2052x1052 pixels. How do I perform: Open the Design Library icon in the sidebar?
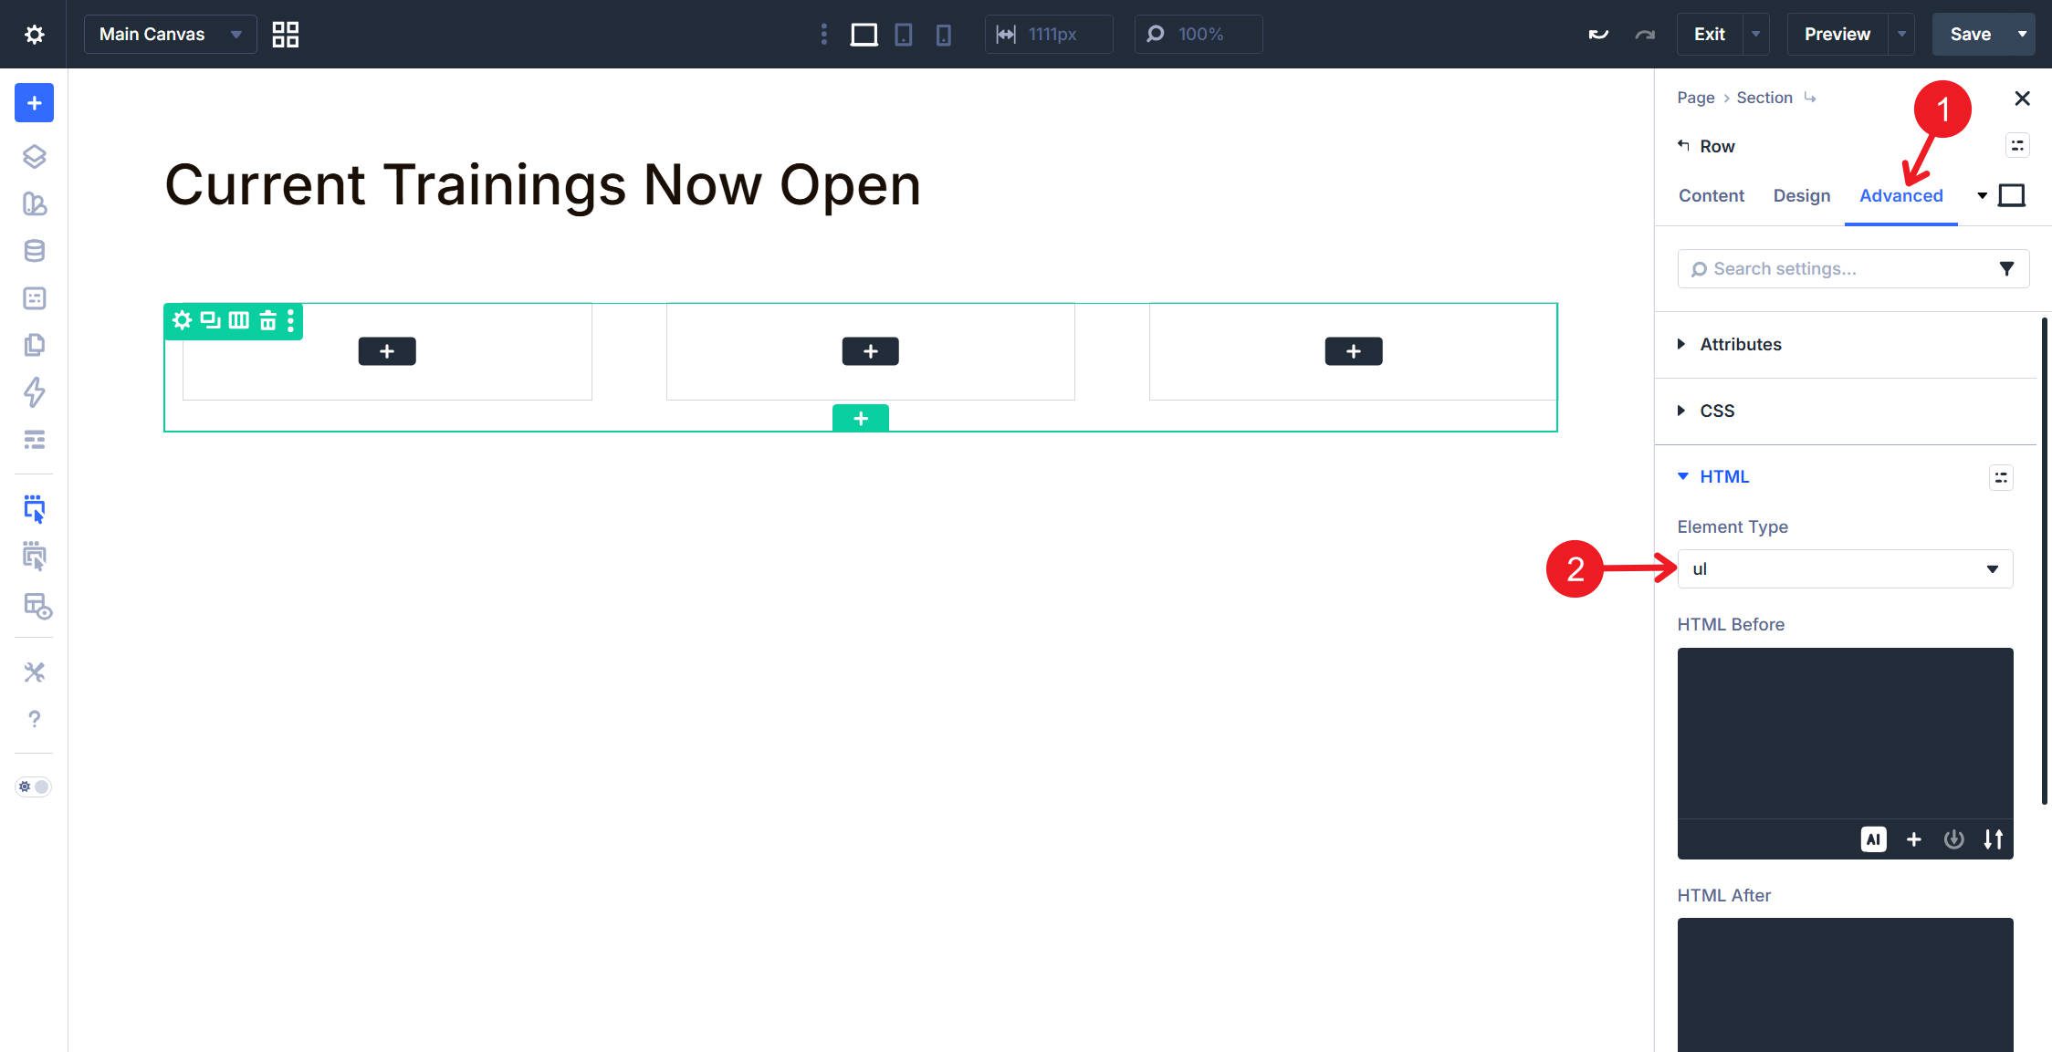pyautogui.click(x=34, y=204)
